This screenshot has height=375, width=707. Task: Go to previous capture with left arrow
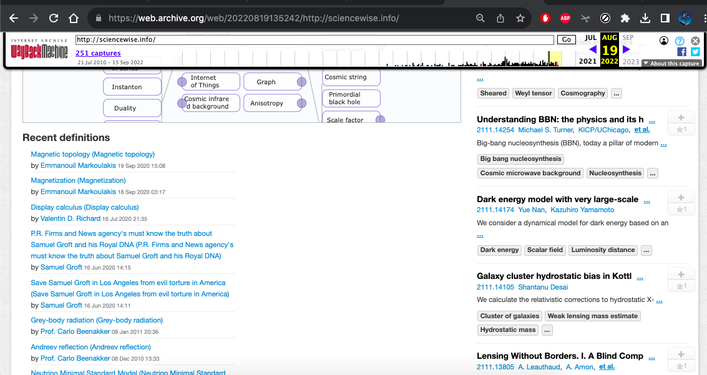592,49
